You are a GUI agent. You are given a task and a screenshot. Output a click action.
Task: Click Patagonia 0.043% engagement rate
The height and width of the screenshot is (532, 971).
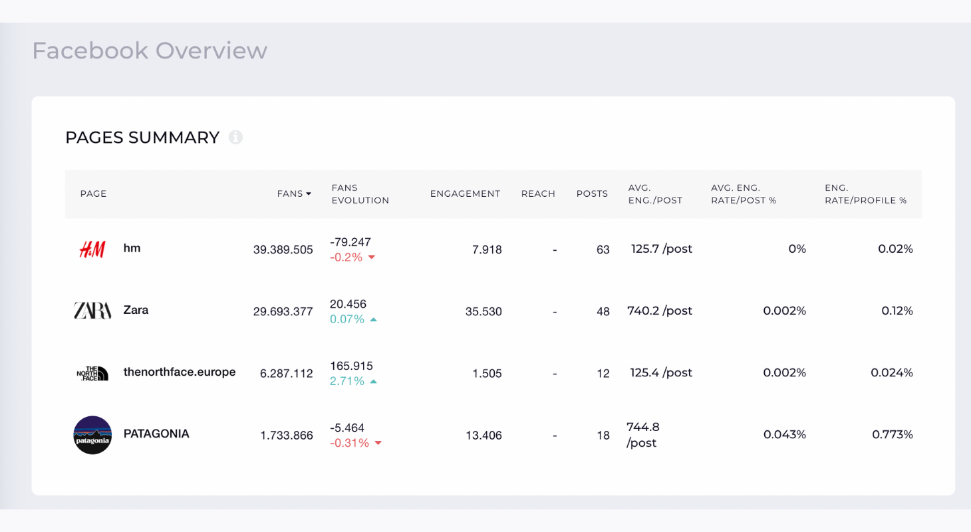(785, 434)
